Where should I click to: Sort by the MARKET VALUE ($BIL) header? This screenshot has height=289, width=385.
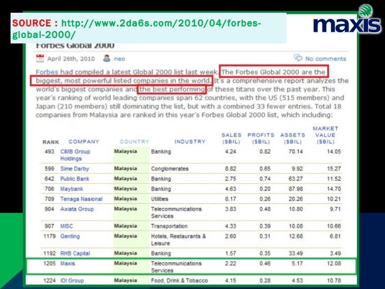click(326, 135)
